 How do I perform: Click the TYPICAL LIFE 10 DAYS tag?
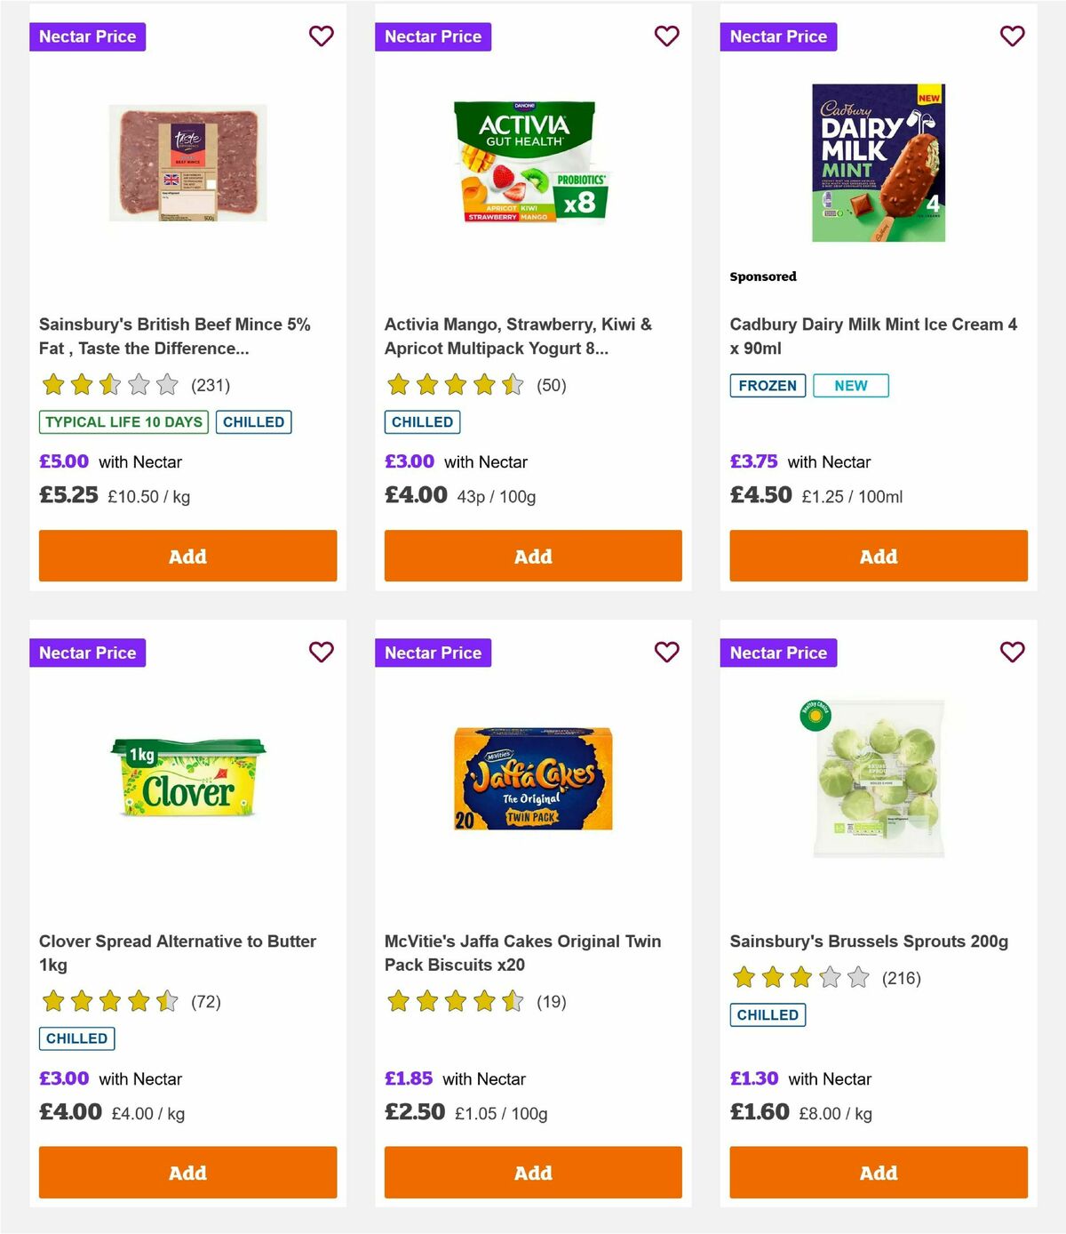click(122, 422)
